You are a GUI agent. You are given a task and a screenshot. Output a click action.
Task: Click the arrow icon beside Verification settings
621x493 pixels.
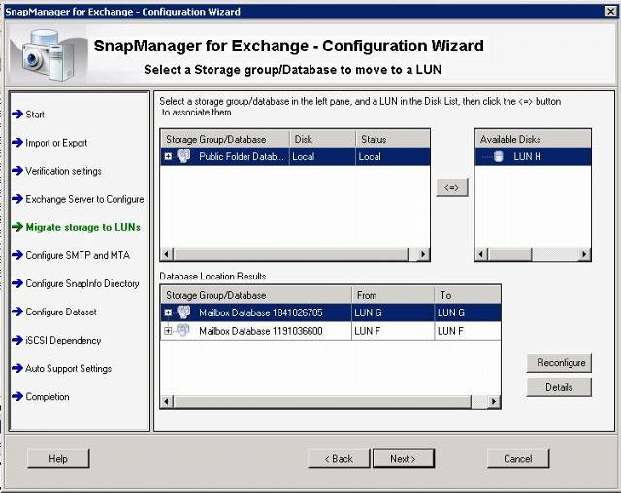click(17, 171)
